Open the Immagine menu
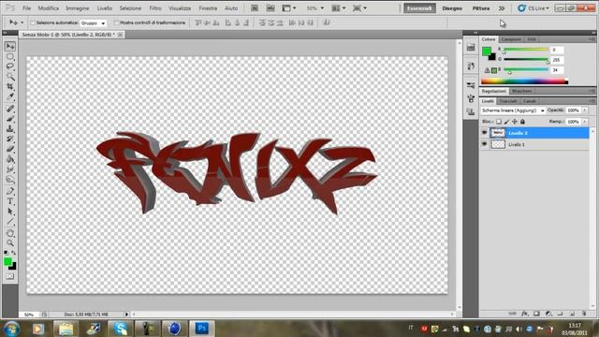 click(77, 8)
